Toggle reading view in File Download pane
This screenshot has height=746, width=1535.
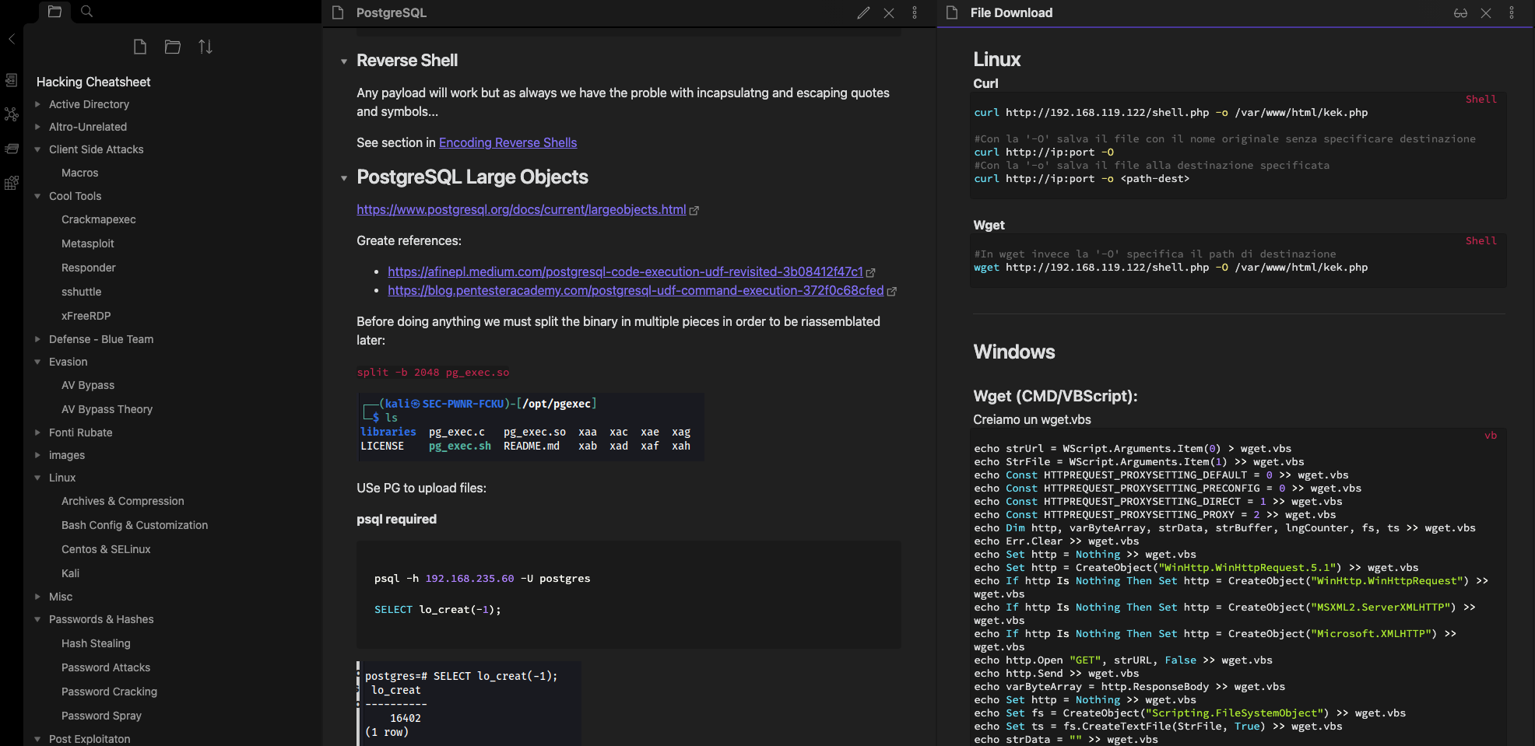tap(1460, 12)
